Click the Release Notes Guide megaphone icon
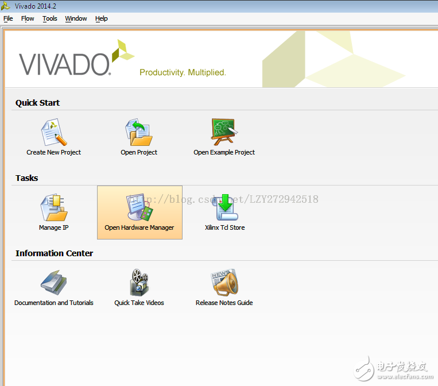The image size is (438, 386). [224, 283]
